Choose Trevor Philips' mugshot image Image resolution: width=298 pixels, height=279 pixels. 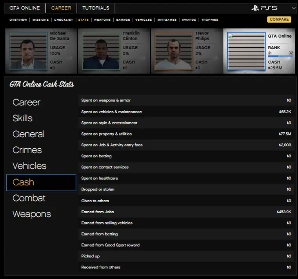tap(174, 51)
